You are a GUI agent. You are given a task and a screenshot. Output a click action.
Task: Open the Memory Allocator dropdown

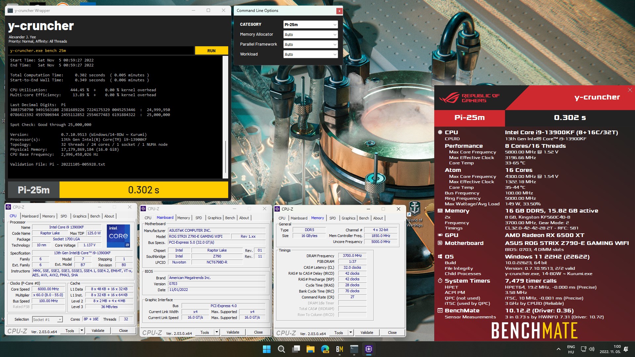coord(310,34)
